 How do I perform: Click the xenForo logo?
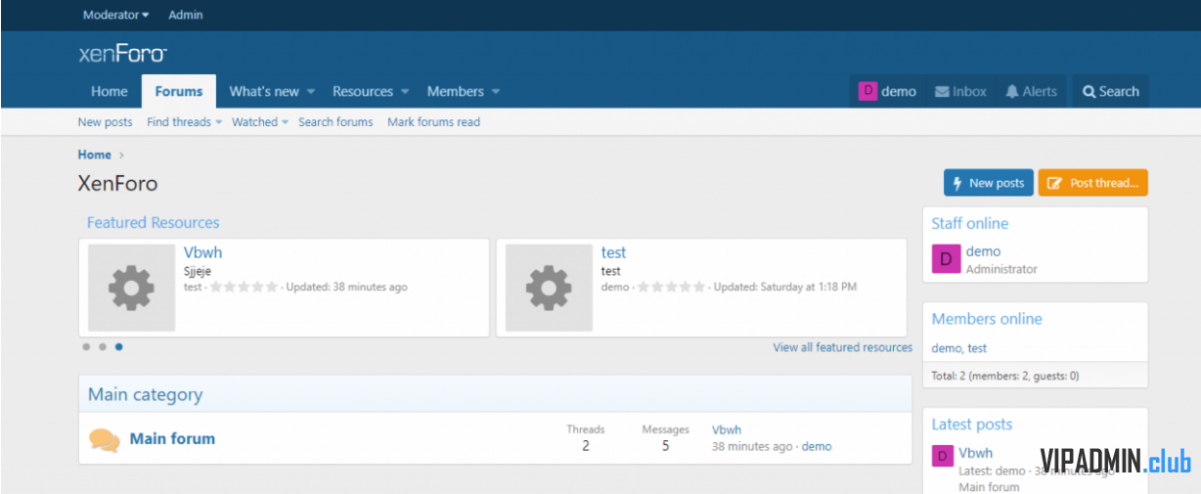click(122, 54)
